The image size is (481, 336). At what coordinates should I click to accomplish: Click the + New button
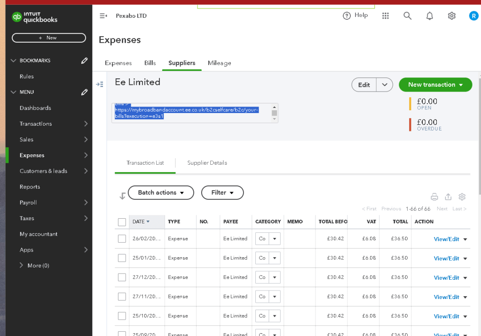[x=49, y=38]
